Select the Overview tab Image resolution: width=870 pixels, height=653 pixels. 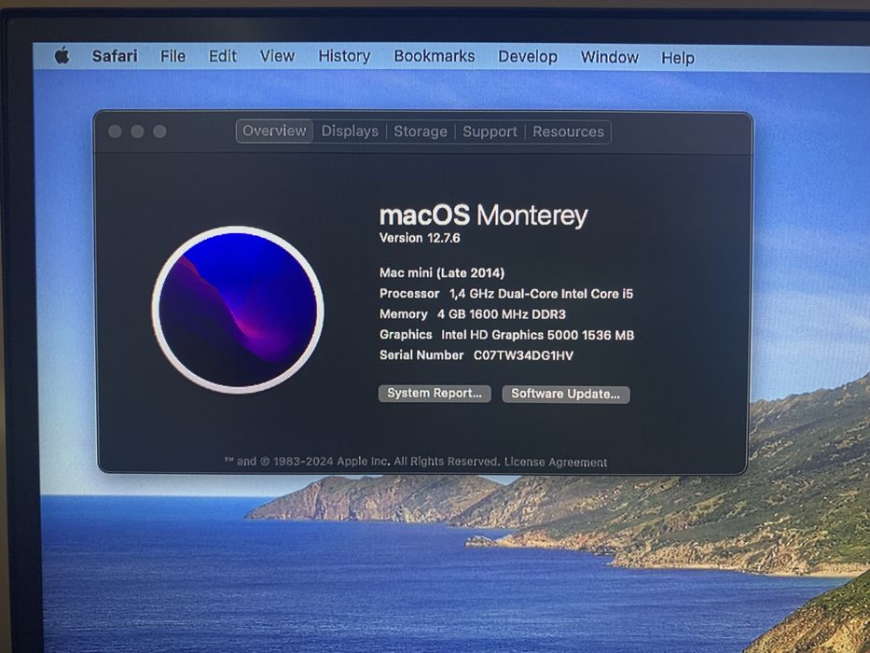pos(274,131)
